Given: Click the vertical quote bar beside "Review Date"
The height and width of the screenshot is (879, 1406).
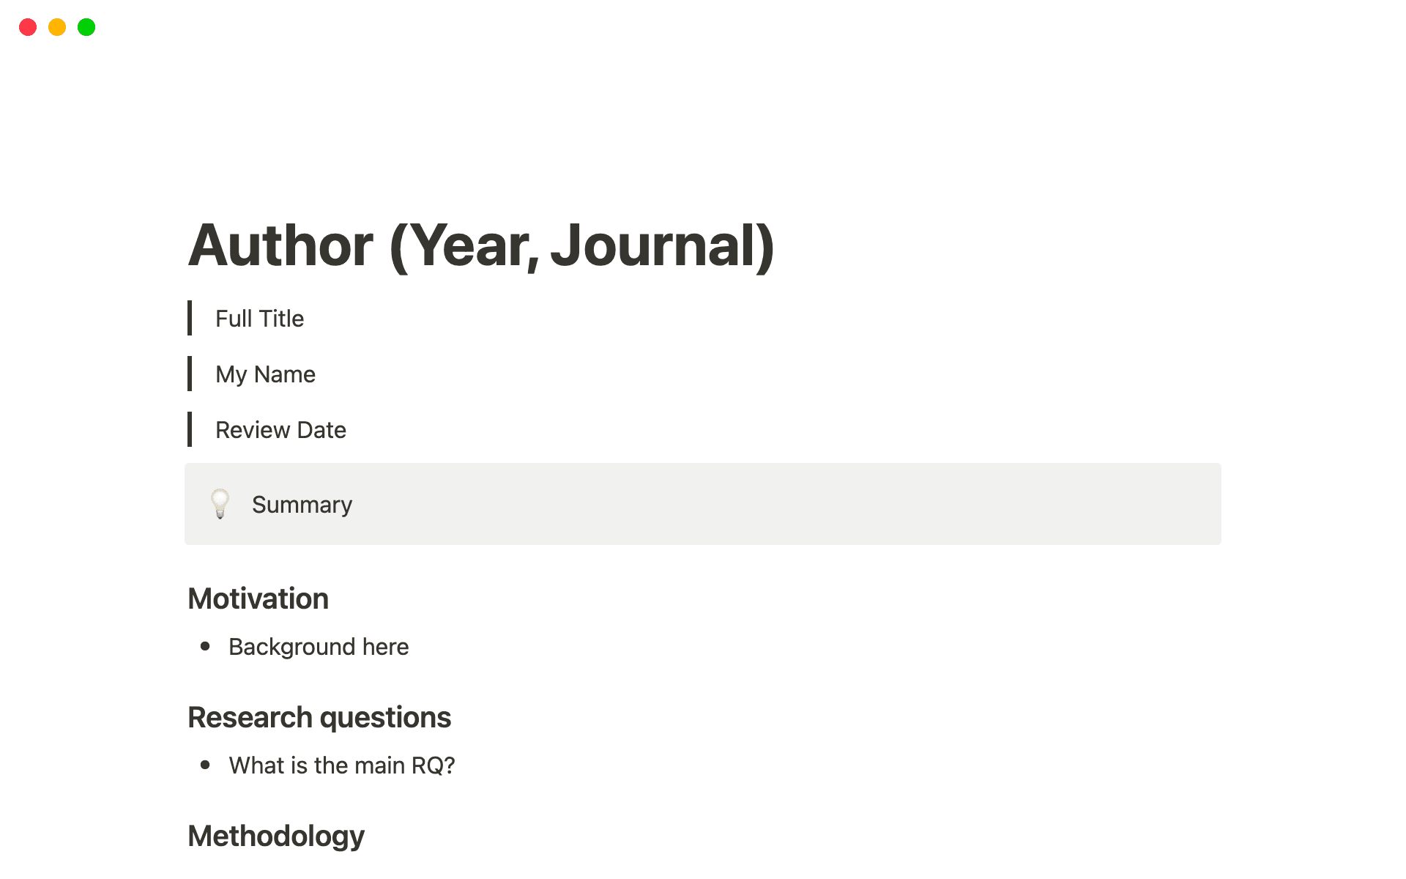Looking at the screenshot, I should click(x=190, y=429).
